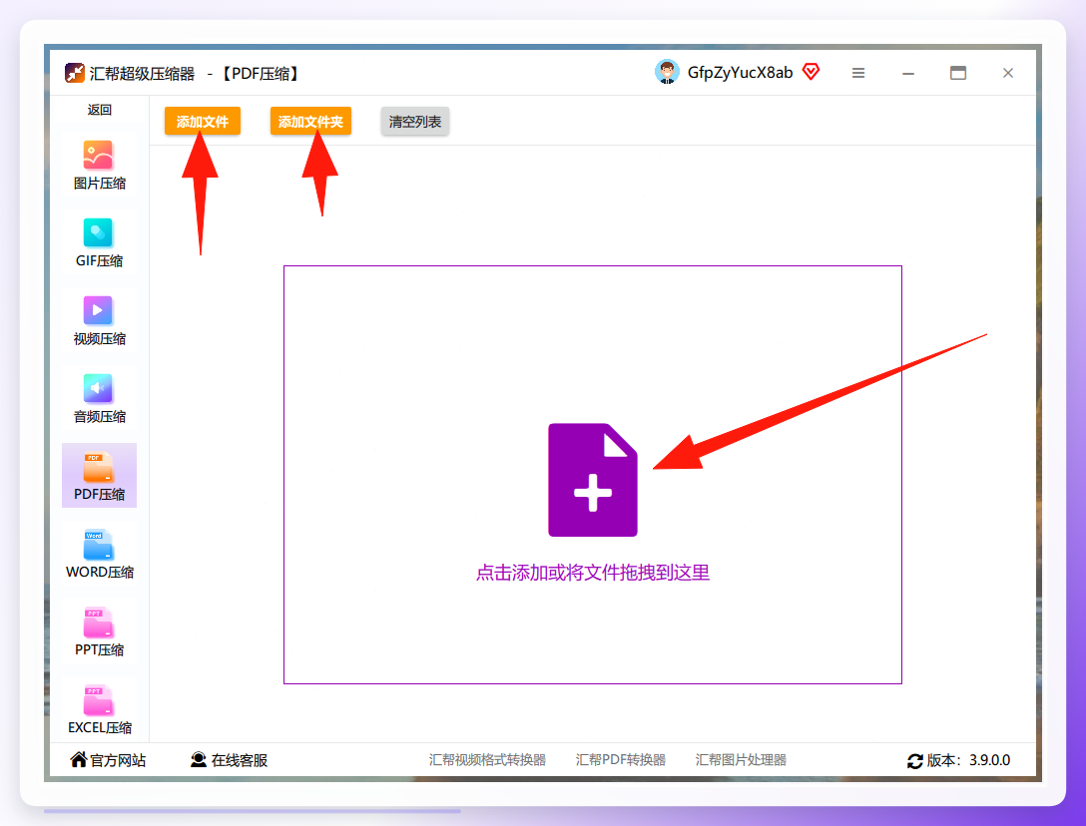Click the purple add-file plus icon
The image size is (1086, 826).
593,480
